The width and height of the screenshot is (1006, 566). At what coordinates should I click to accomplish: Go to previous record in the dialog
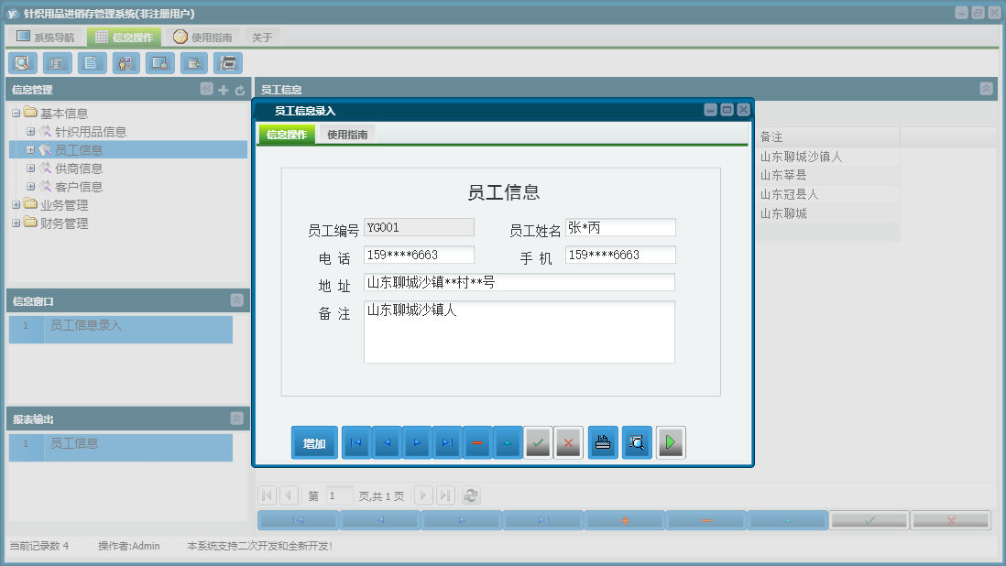387,442
